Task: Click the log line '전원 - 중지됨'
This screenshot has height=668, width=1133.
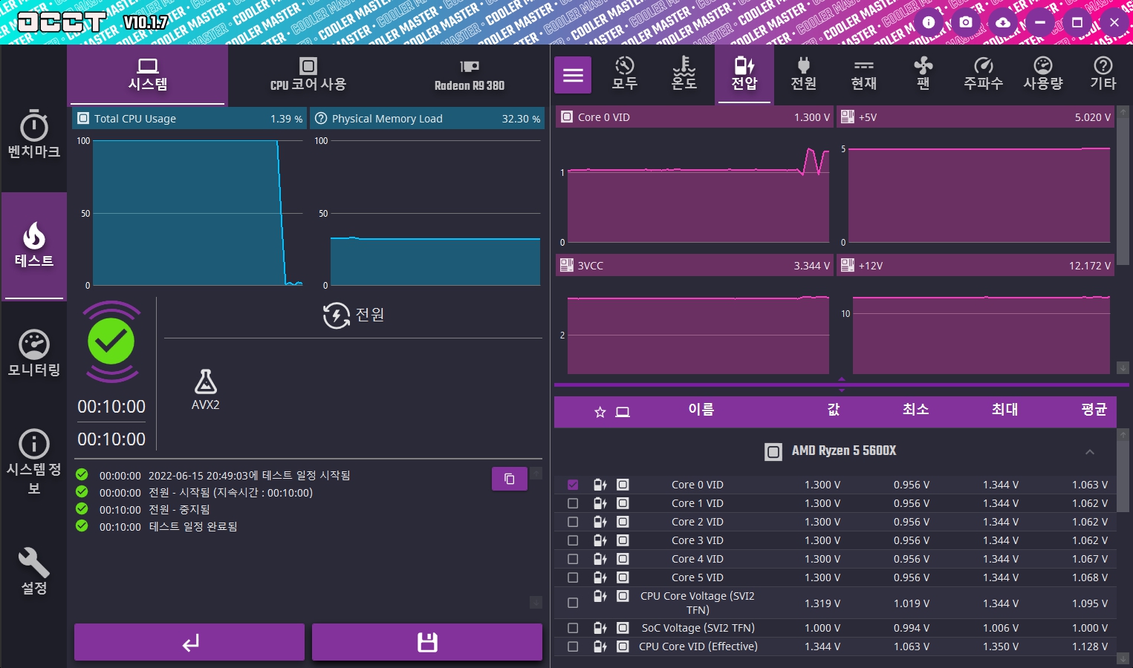Action: pos(180,510)
